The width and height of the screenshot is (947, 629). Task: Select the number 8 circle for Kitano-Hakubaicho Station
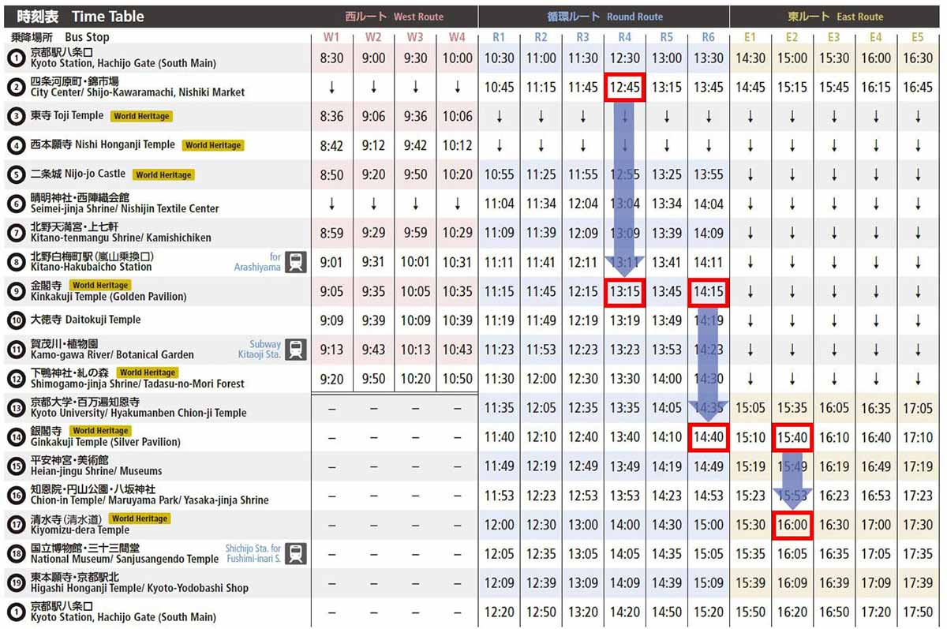(x=17, y=262)
